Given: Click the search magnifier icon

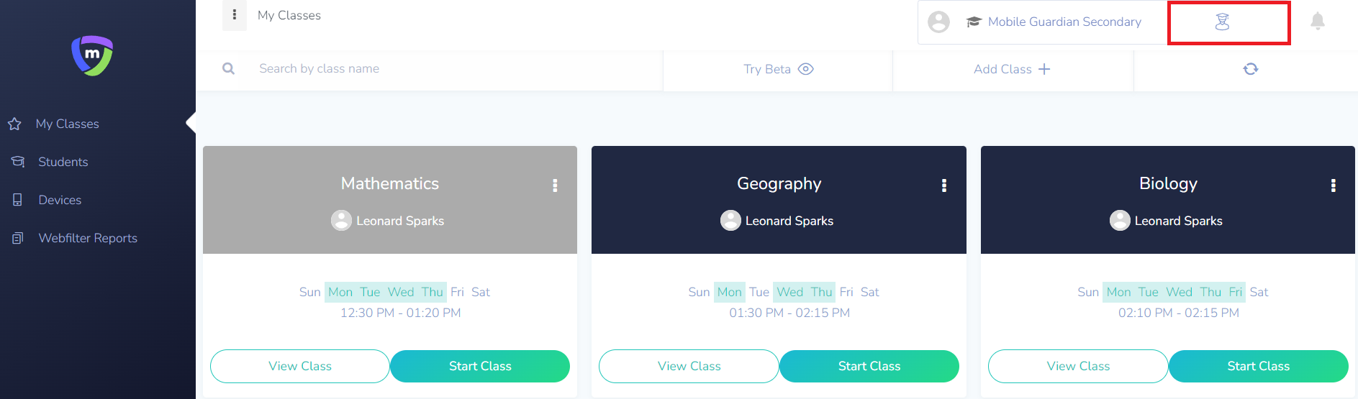Looking at the screenshot, I should 229,69.
